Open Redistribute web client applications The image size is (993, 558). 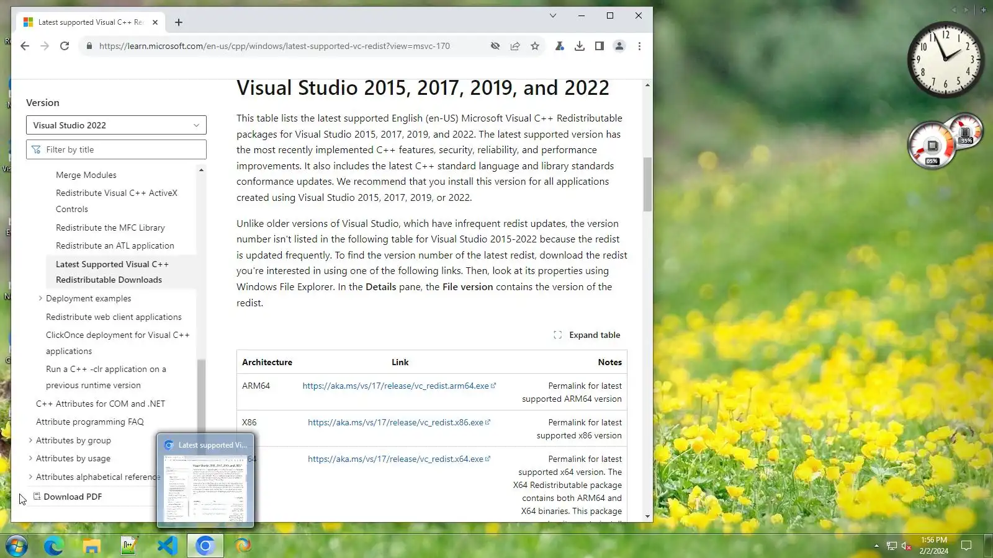point(114,317)
